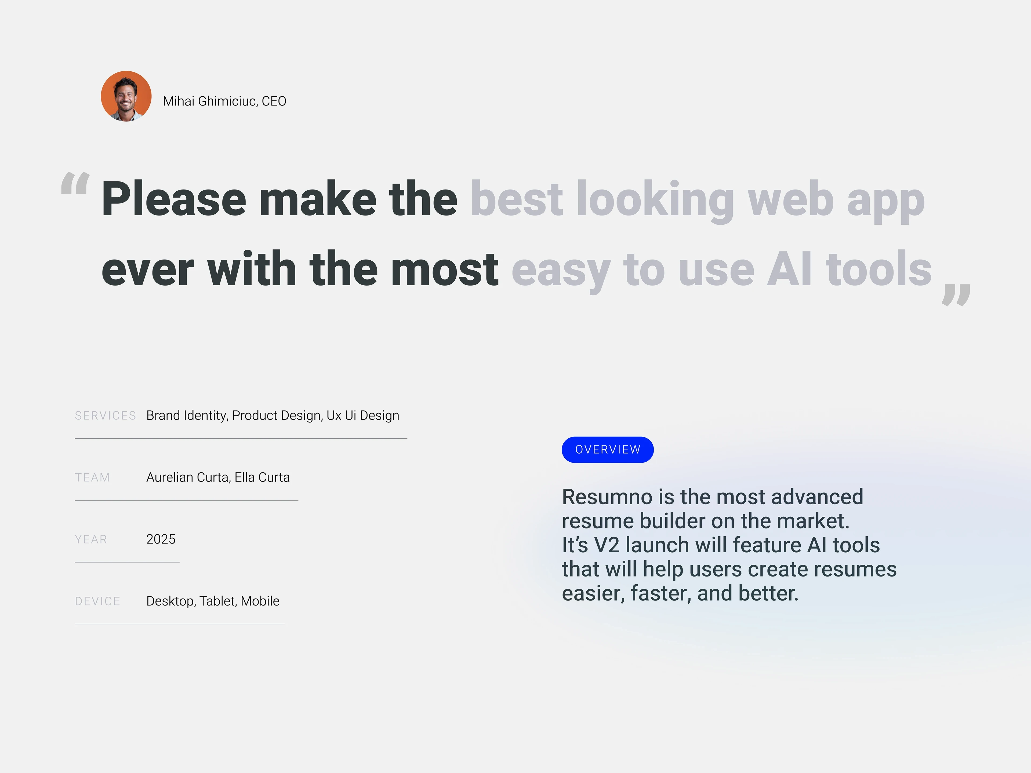Click the closing quotation mark icon
This screenshot has height=773, width=1031.
pyautogui.click(x=956, y=295)
